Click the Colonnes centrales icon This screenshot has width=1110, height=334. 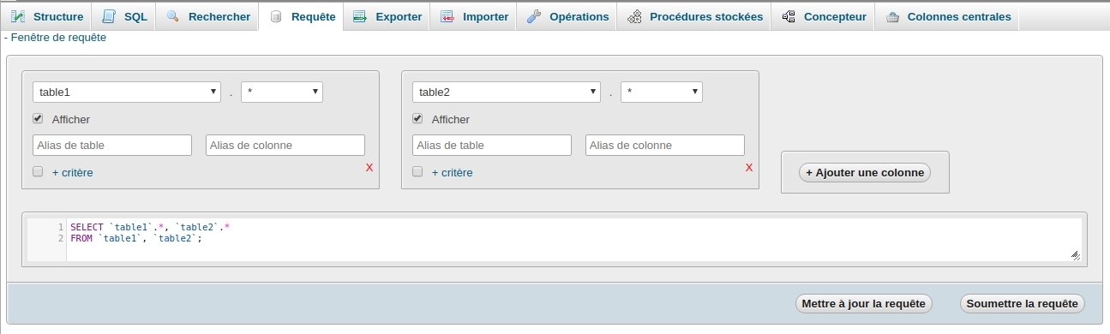[892, 16]
